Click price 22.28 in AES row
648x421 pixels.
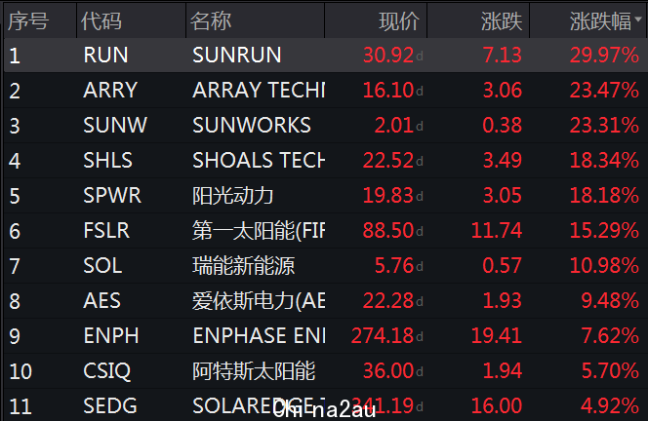coord(388,300)
